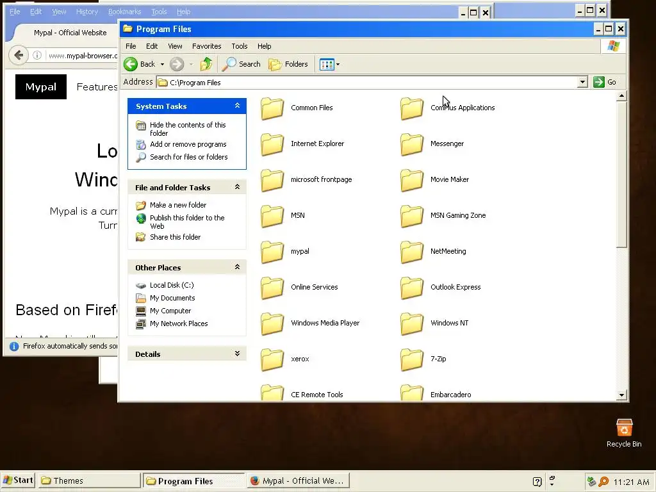Open the Edit menu in Program Files

(x=151, y=46)
